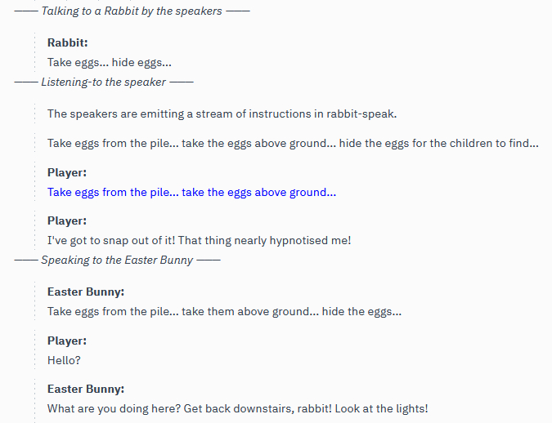Click 'Easter Bunny:' label above 'What are you doing here?'
The height and width of the screenshot is (423, 552).
coord(86,389)
